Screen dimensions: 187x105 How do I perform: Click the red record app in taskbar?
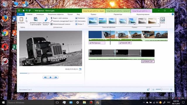[x=91, y=102]
